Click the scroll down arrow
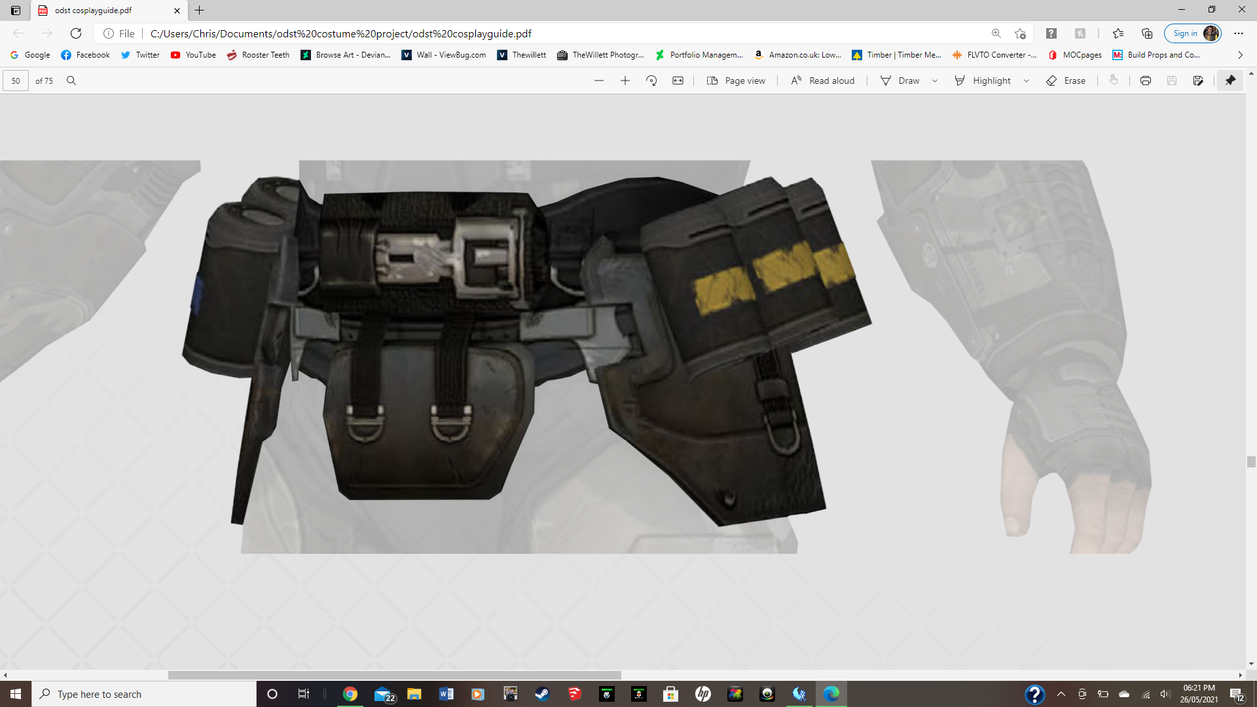This screenshot has height=707, width=1257. click(1251, 664)
